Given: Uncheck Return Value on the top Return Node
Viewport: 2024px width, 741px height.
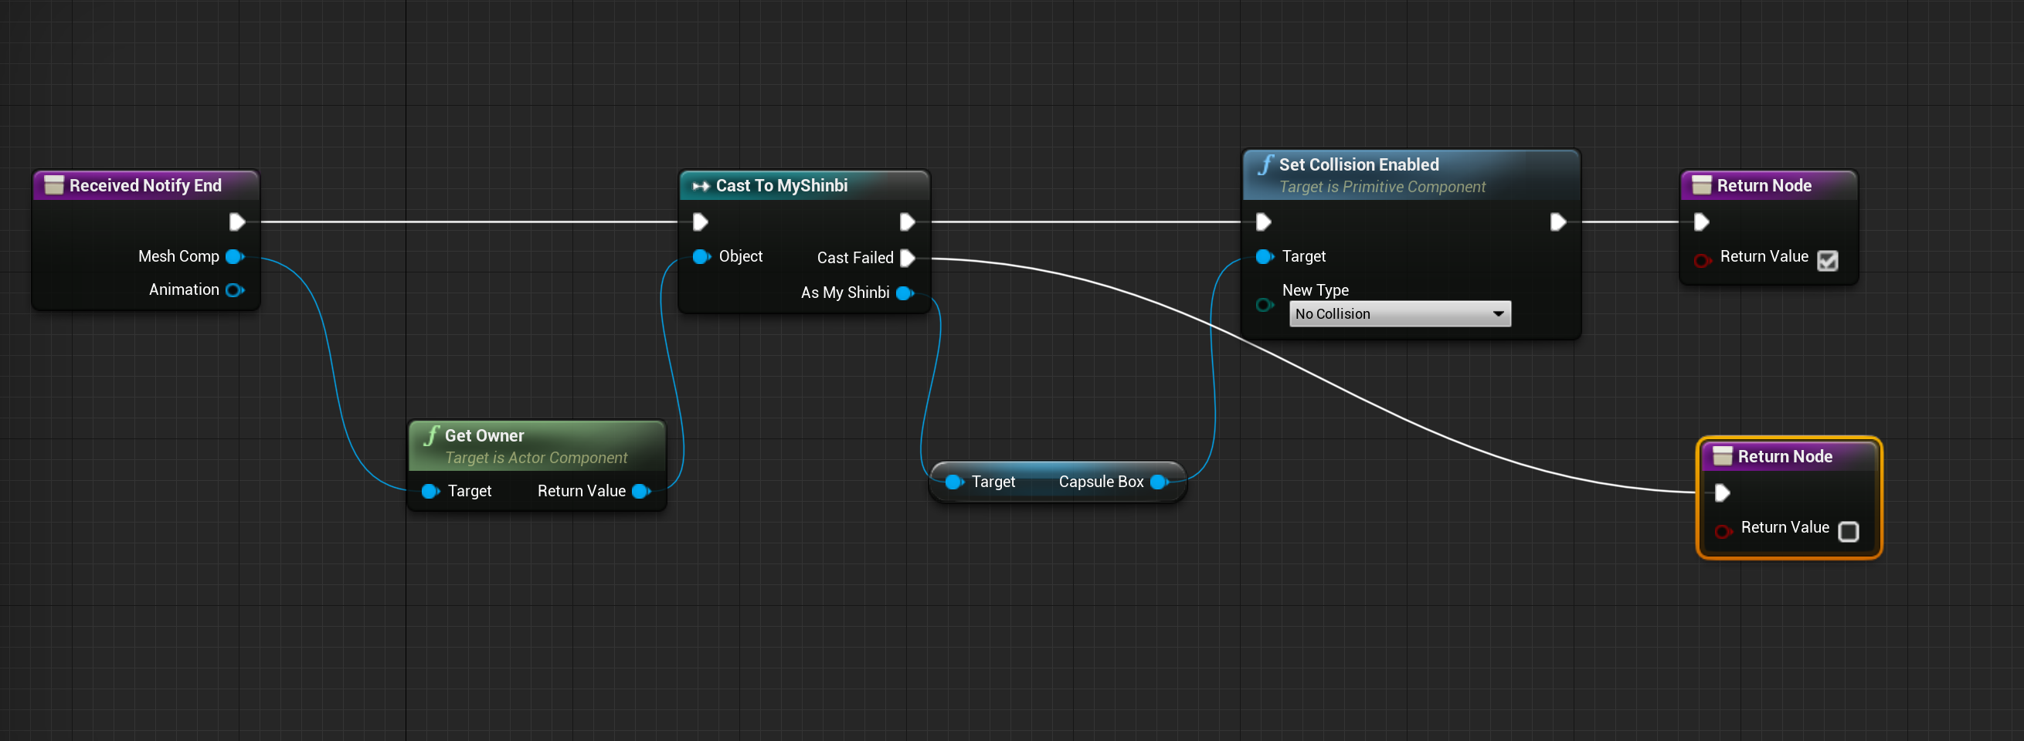Looking at the screenshot, I should tap(1828, 260).
